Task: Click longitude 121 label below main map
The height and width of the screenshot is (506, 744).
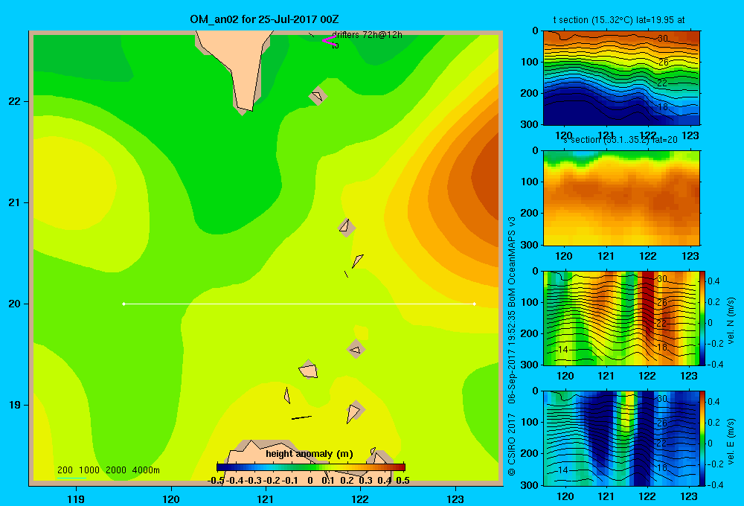Action: tap(266, 499)
